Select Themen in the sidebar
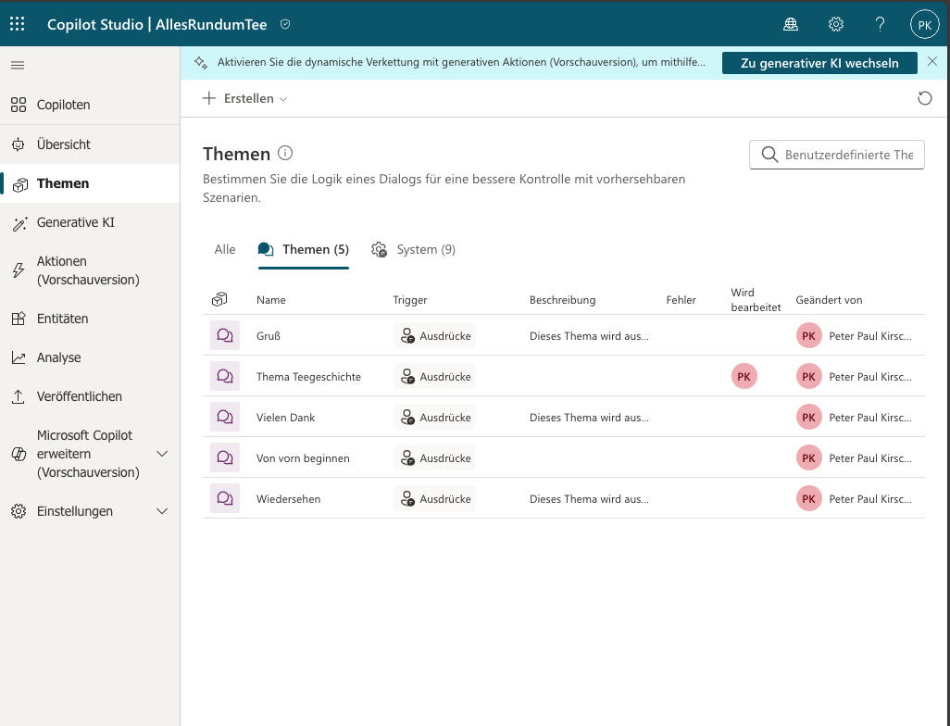950x726 pixels. pyautogui.click(x=90, y=183)
